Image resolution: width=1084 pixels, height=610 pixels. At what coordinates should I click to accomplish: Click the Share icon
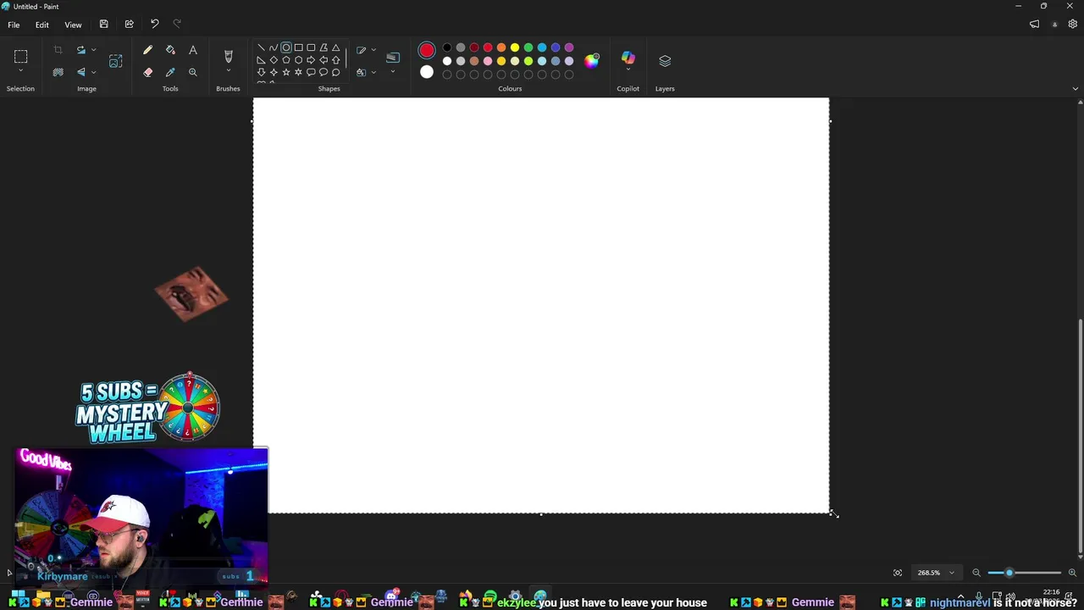tap(129, 24)
